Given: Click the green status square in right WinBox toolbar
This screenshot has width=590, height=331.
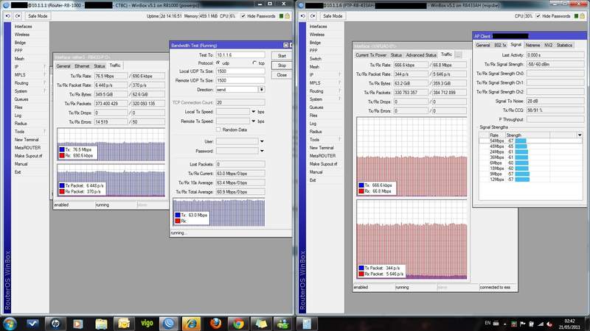Looking at the screenshot, I should [x=576, y=16].
